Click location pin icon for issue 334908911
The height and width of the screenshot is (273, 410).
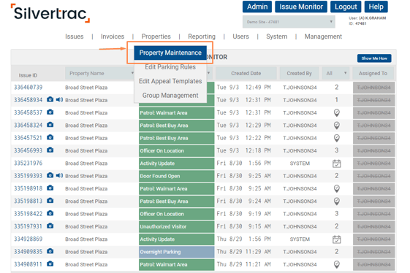click(x=337, y=265)
